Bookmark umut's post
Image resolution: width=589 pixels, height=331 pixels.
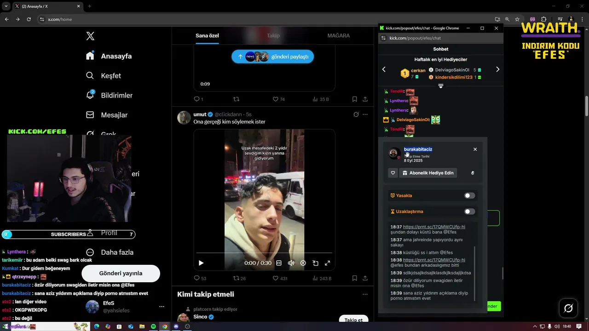tap(355, 278)
